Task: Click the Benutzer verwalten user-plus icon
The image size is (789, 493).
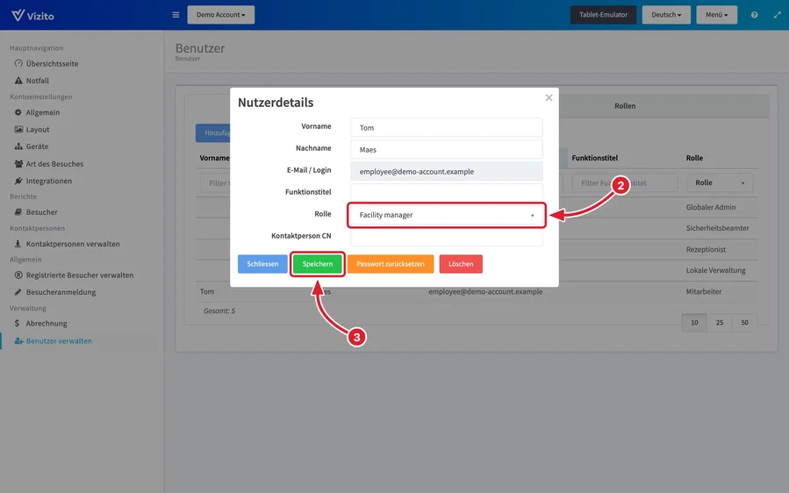Action: pos(19,340)
